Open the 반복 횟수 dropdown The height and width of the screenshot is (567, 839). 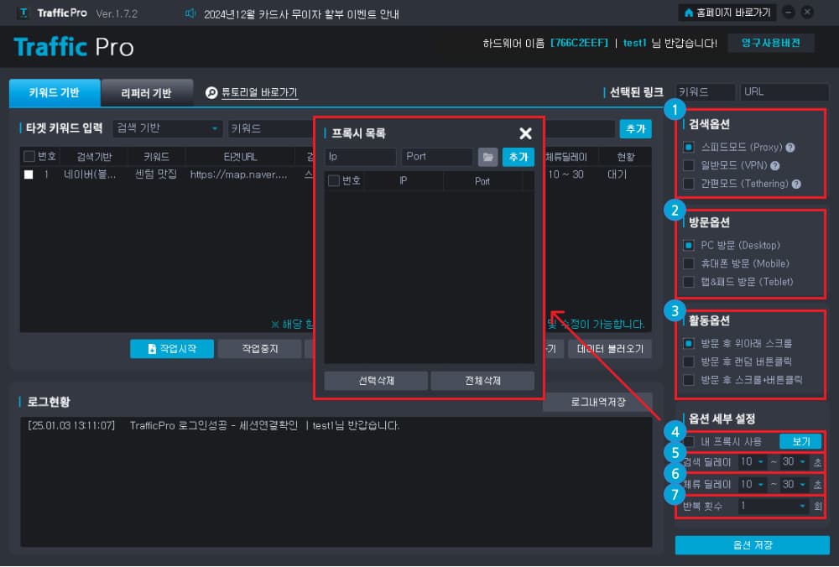point(773,506)
